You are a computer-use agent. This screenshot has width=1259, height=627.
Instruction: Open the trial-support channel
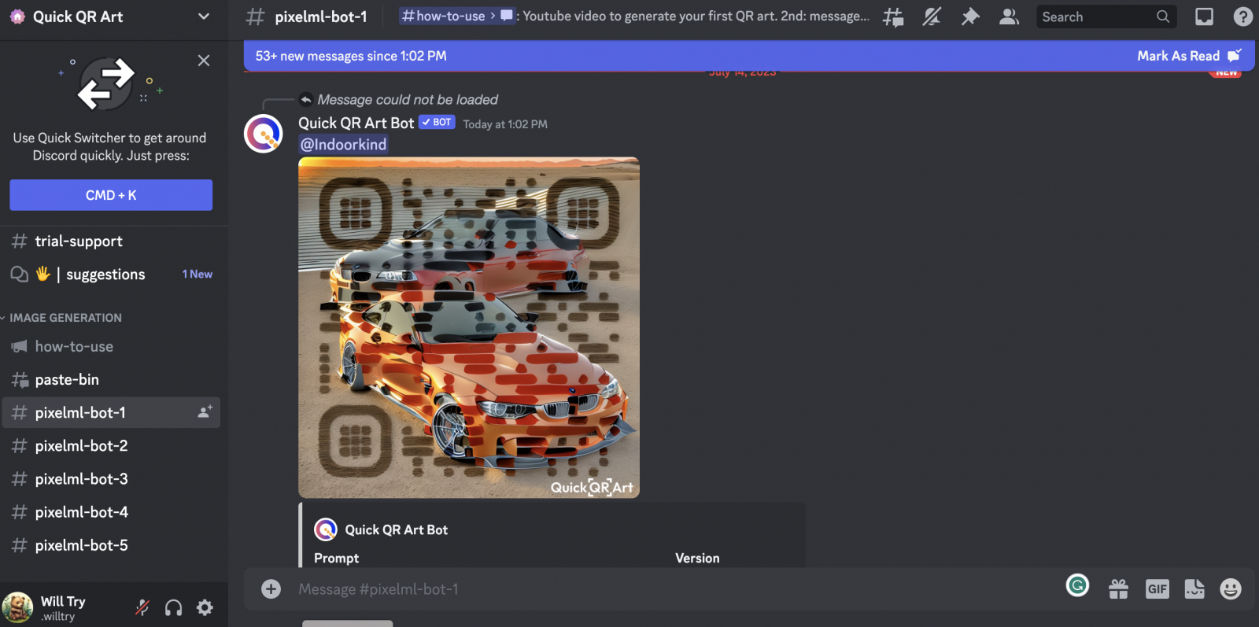111,242
